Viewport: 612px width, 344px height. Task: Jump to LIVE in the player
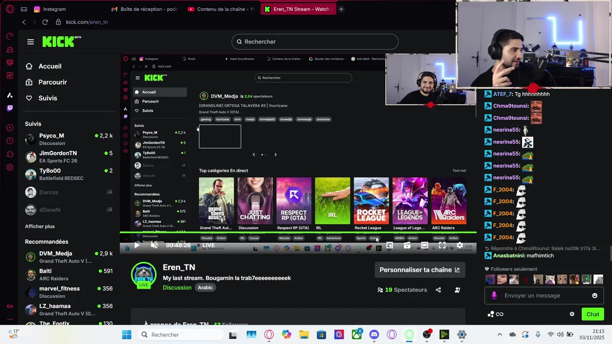(208, 245)
